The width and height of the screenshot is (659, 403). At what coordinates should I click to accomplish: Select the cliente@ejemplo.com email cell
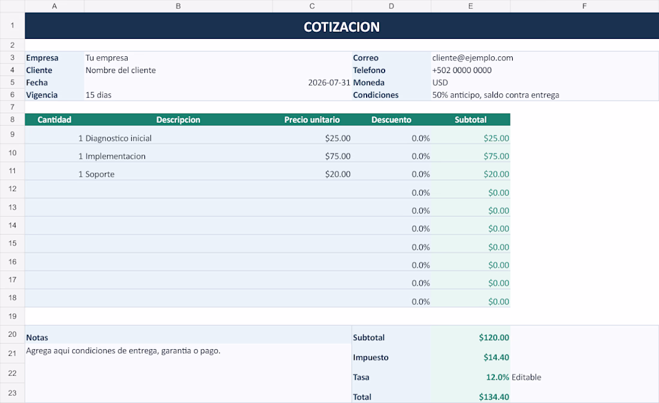pyautogui.click(x=545, y=57)
